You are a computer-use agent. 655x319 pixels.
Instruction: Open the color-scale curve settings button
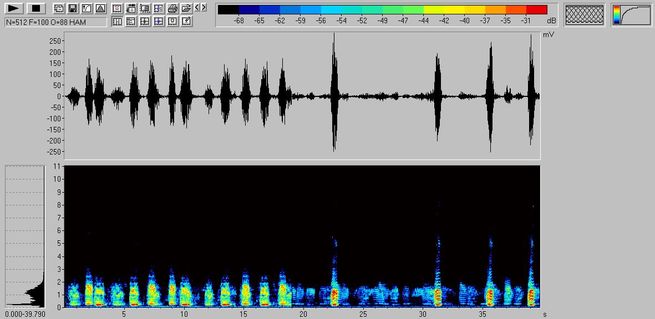click(632, 15)
